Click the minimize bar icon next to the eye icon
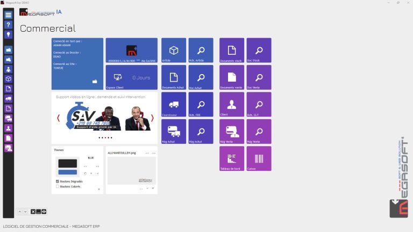Screen dimensions: 413x232 point(39,212)
